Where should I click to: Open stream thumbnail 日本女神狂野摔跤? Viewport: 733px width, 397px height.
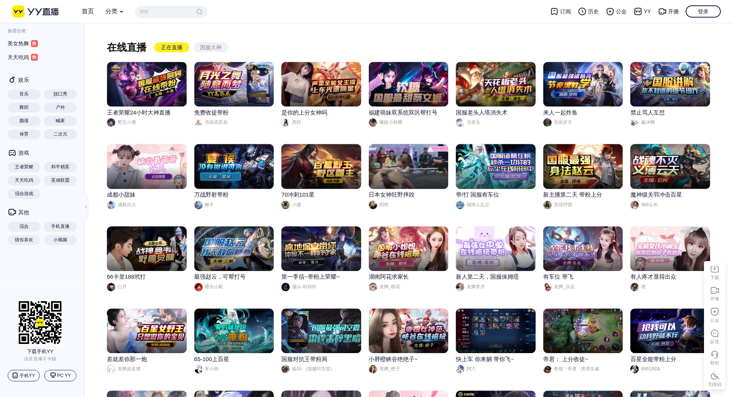(408, 166)
